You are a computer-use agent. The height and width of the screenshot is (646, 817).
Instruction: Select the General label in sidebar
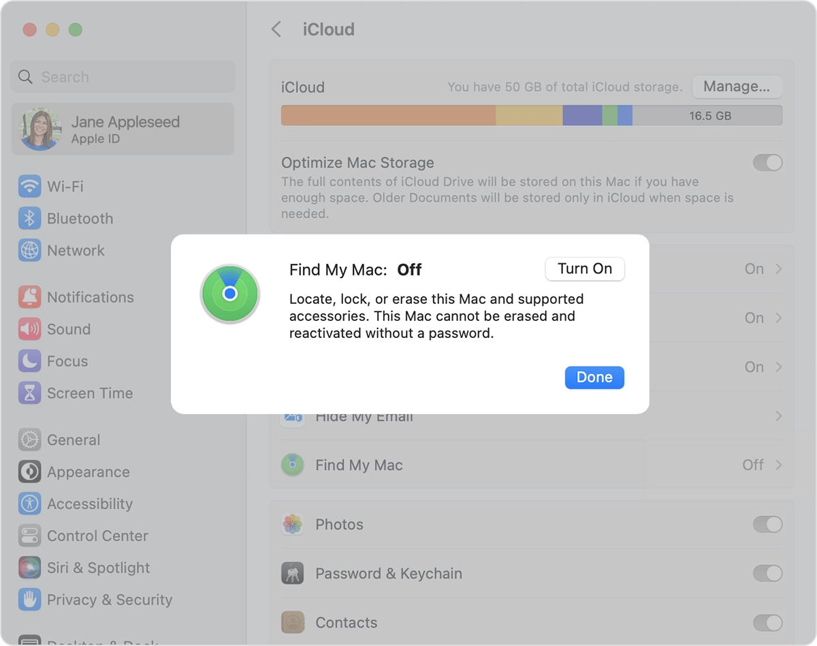pyautogui.click(x=74, y=440)
